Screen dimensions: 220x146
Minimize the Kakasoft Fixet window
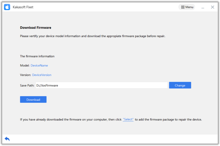(x=203, y=7)
